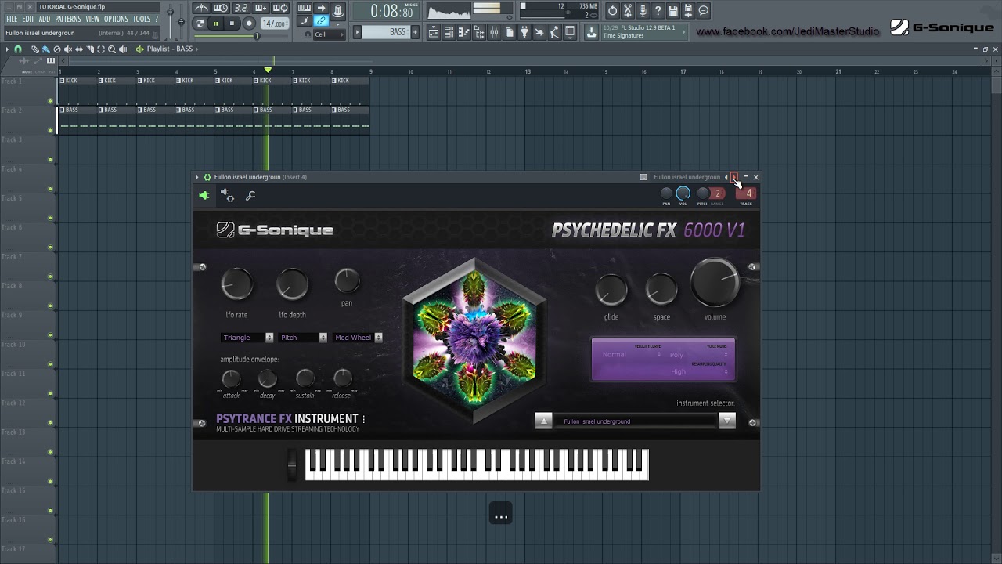This screenshot has width=1002, height=564.
Task: Open resampling quality High dropdown
Action: tap(698, 372)
